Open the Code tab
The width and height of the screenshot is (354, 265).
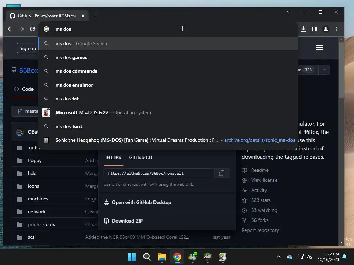click(24, 89)
